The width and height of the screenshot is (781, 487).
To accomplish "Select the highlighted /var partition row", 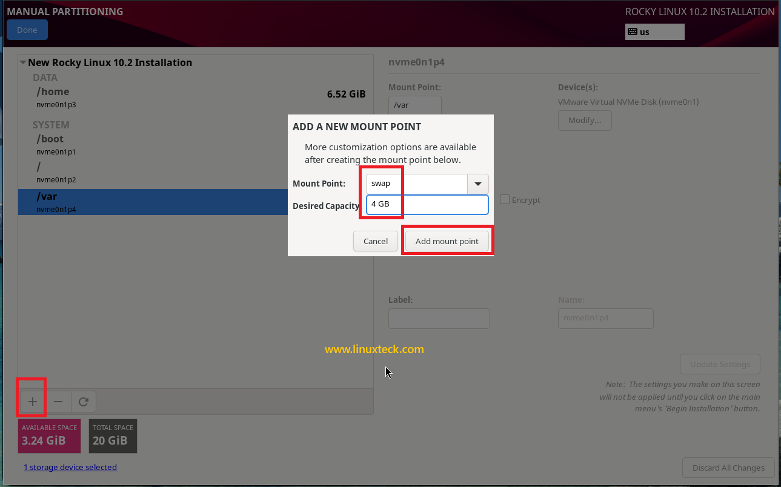I will (196, 202).
